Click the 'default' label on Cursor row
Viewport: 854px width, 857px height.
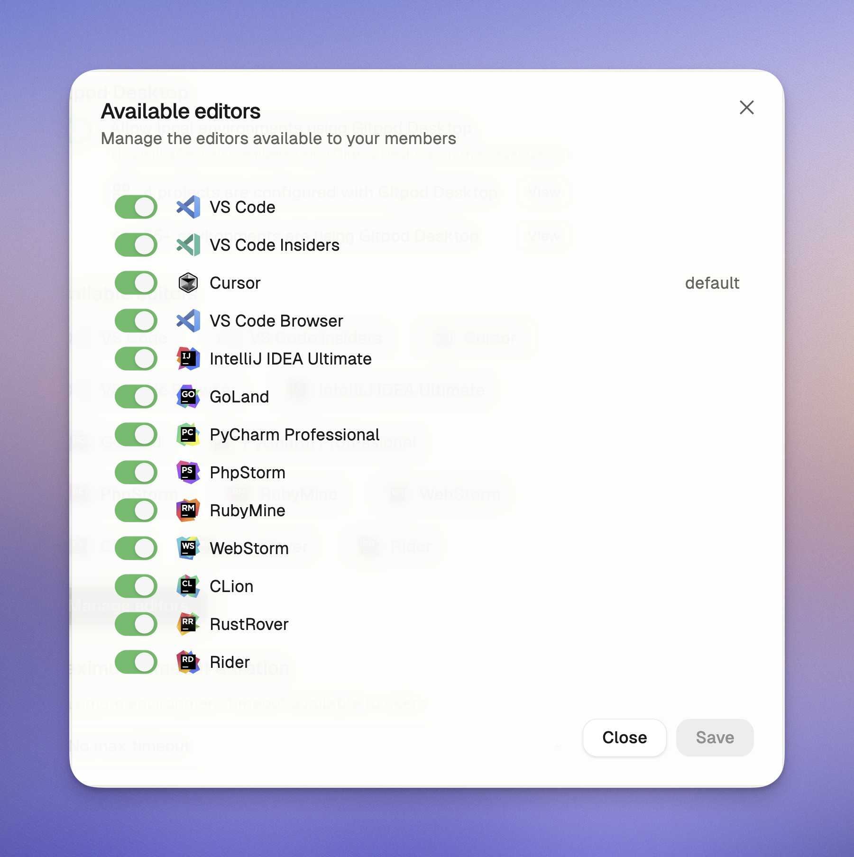(712, 283)
